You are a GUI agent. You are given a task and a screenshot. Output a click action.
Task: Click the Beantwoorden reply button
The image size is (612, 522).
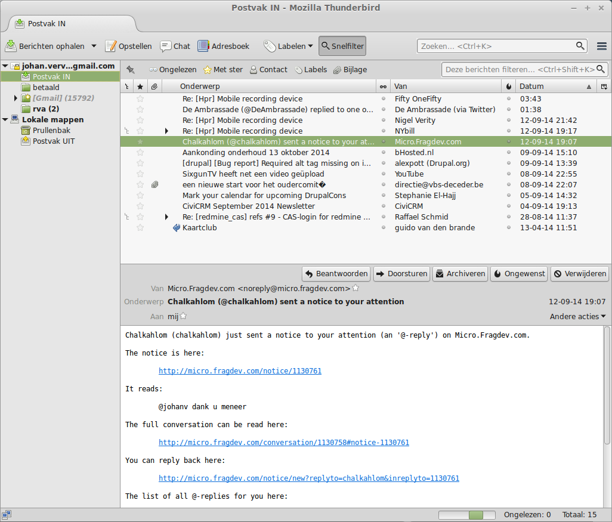(336, 274)
